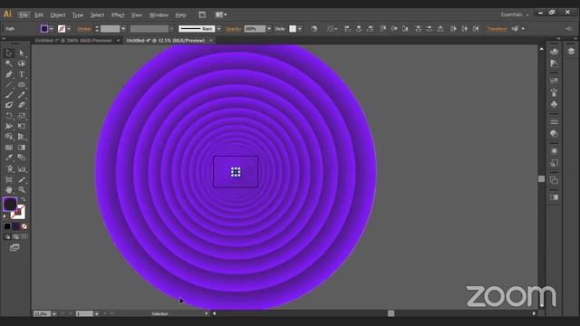Choose the Lasso tool
Screen dimensions: 580x326
pos(22,63)
